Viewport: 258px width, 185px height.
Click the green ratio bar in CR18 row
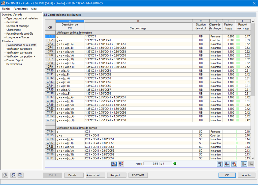(238, 101)
